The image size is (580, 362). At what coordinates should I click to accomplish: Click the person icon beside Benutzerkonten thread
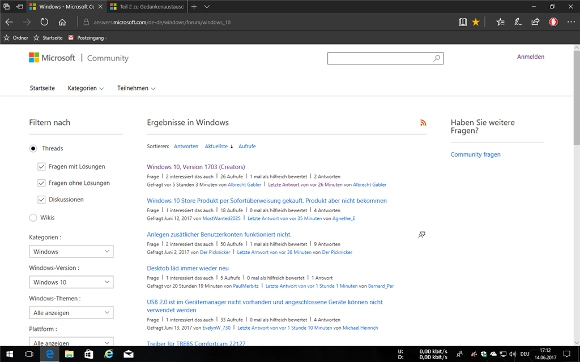421,235
